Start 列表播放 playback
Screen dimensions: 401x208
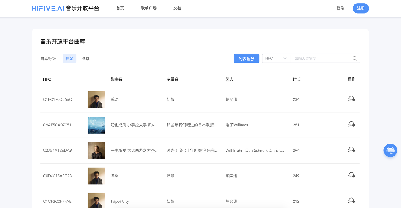click(246, 58)
